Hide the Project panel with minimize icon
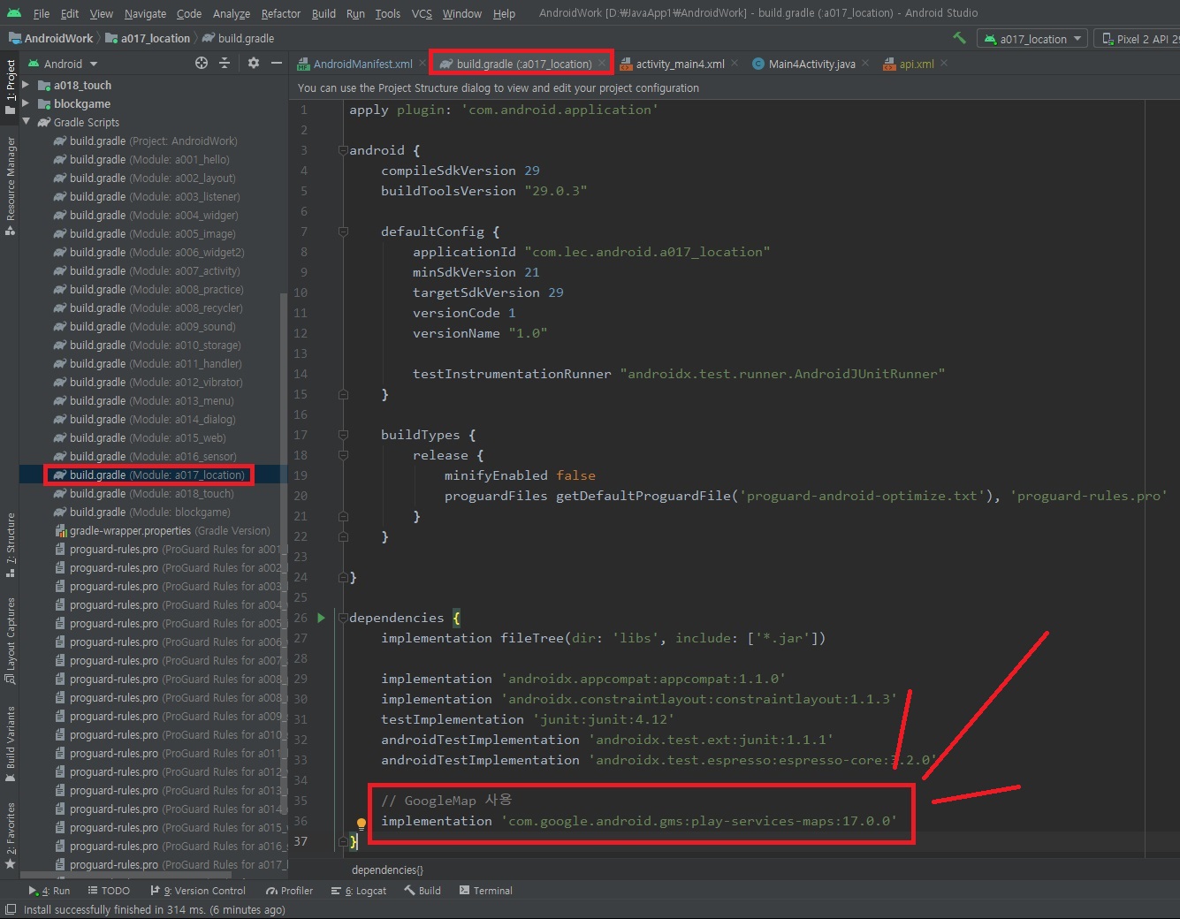Image resolution: width=1180 pixels, height=919 pixels. coord(276,63)
